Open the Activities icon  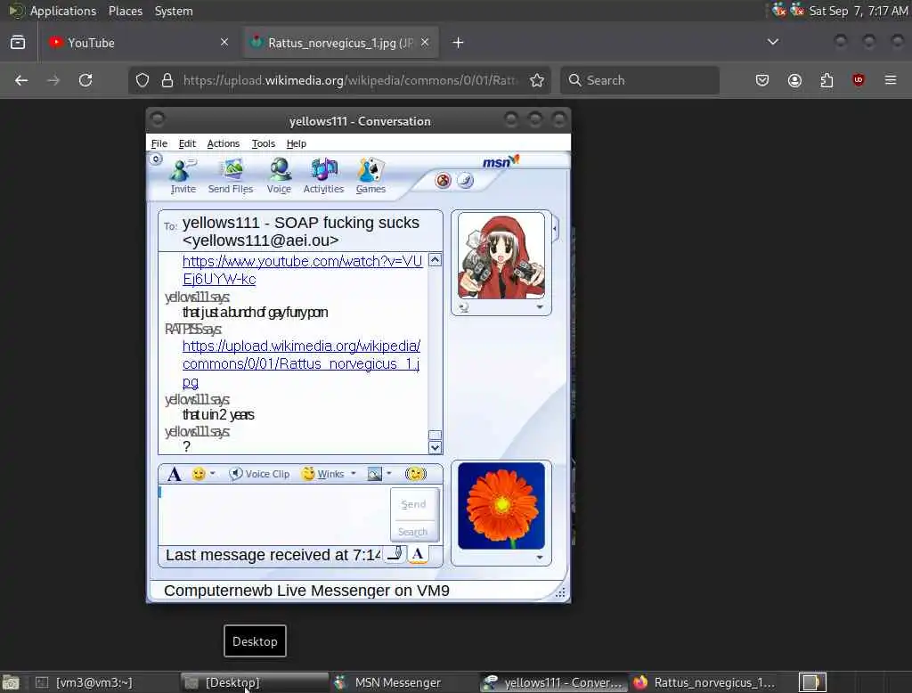click(x=323, y=175)
